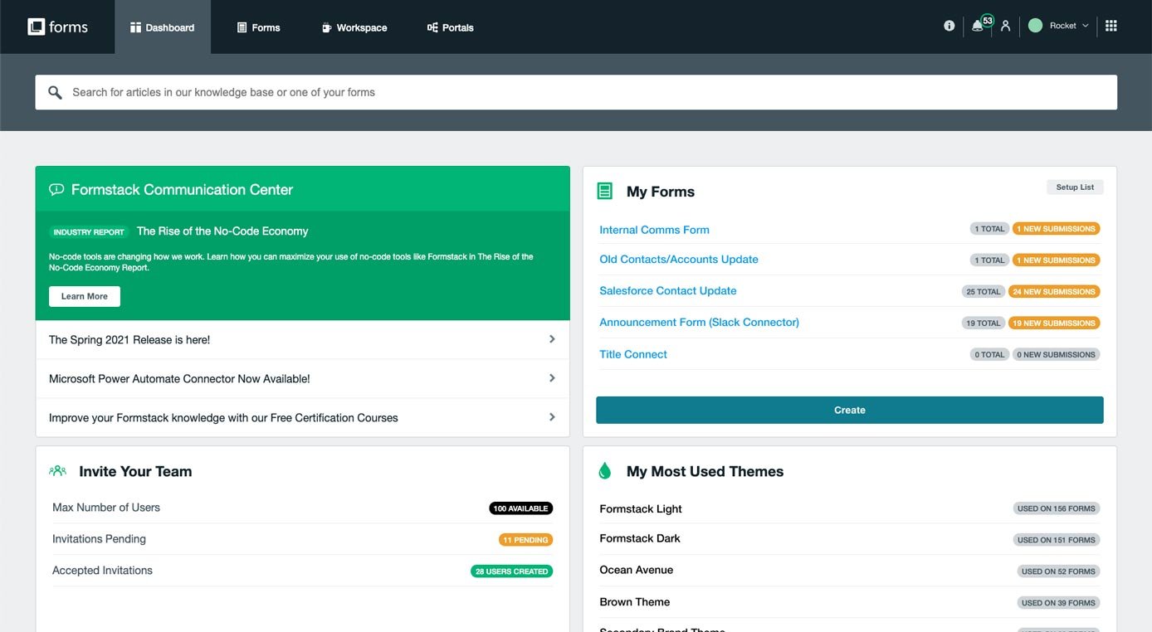
Task: Open the user profile icon
Action: pyautogui.click(x=1005, y=25)
